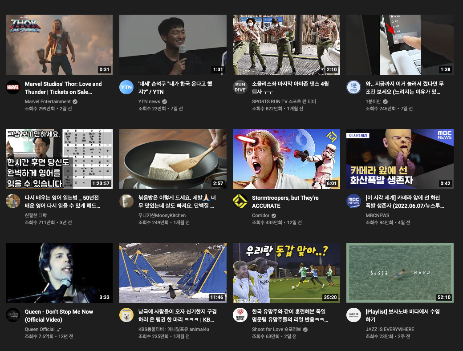Image resolution: width=463 pixels, height=351 pixels.
Task: Open title 볶음밥은 이렇게 드세요
Action: [x=177, y=202]
